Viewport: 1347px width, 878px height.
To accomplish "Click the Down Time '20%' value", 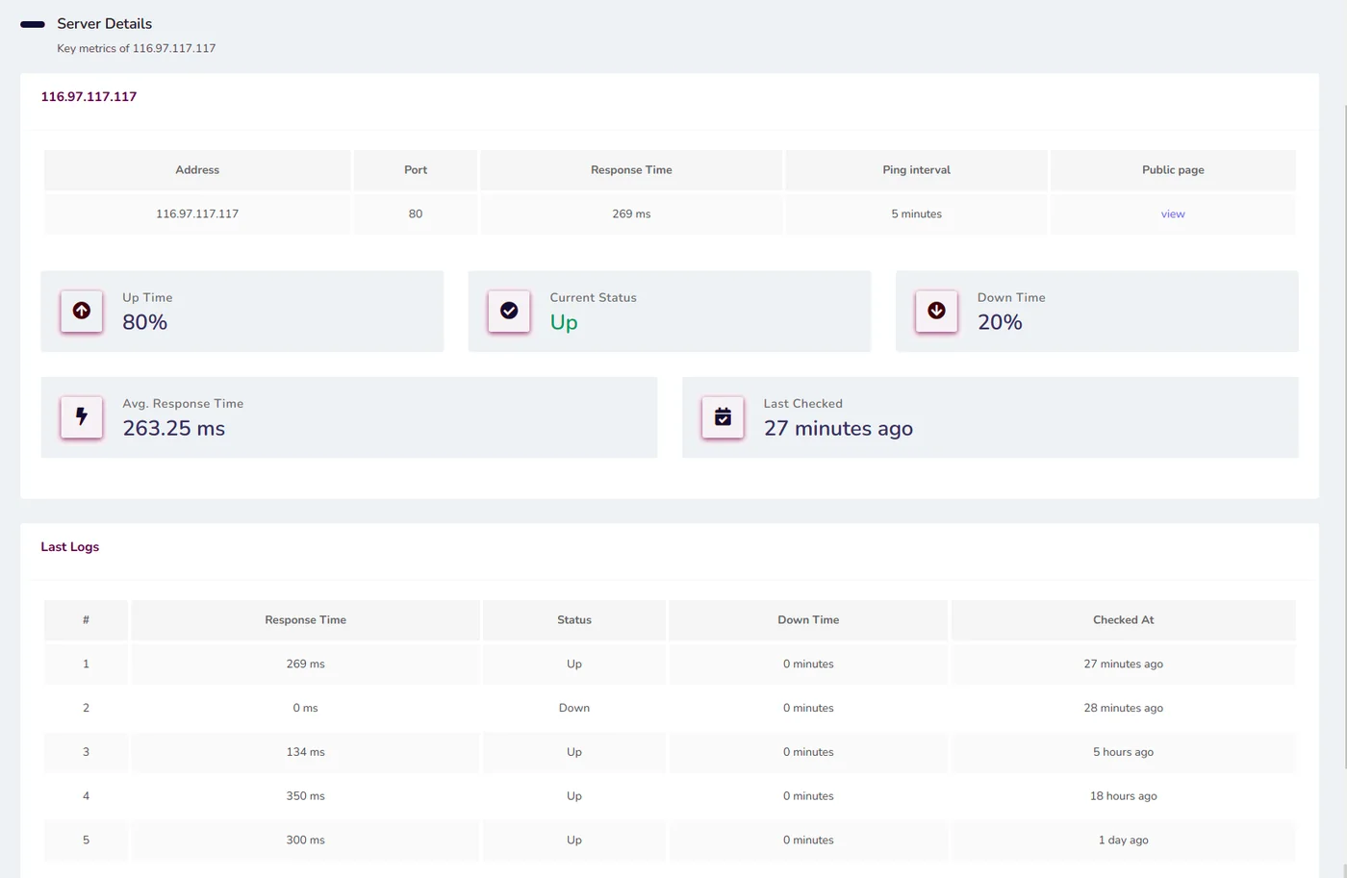I will [x=1000, y=322].
